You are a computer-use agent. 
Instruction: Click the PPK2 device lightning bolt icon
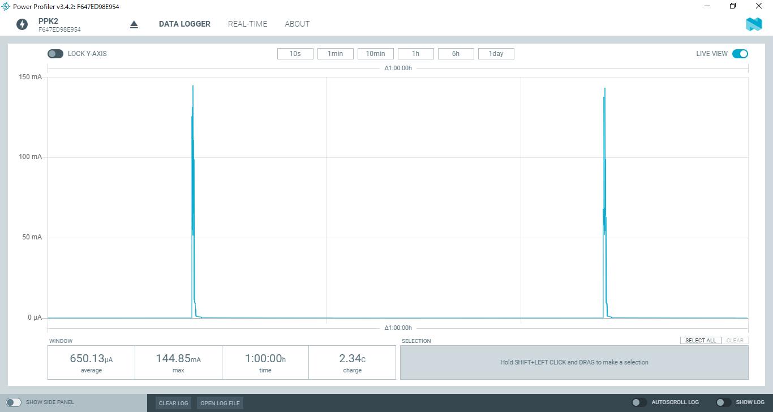[22, 24]
